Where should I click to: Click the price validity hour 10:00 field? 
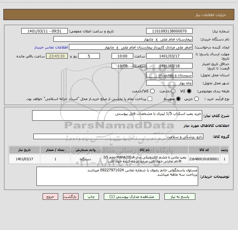click(122, 66)
